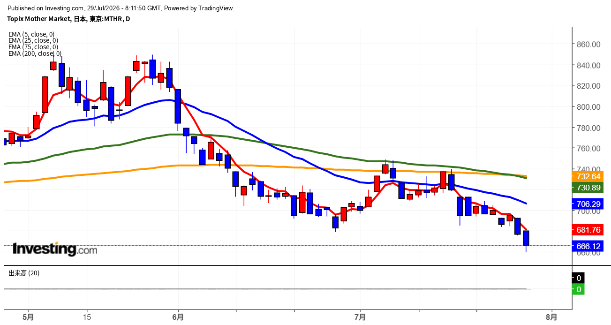Select the orange 732.64 EMA price label

point(588,177)
